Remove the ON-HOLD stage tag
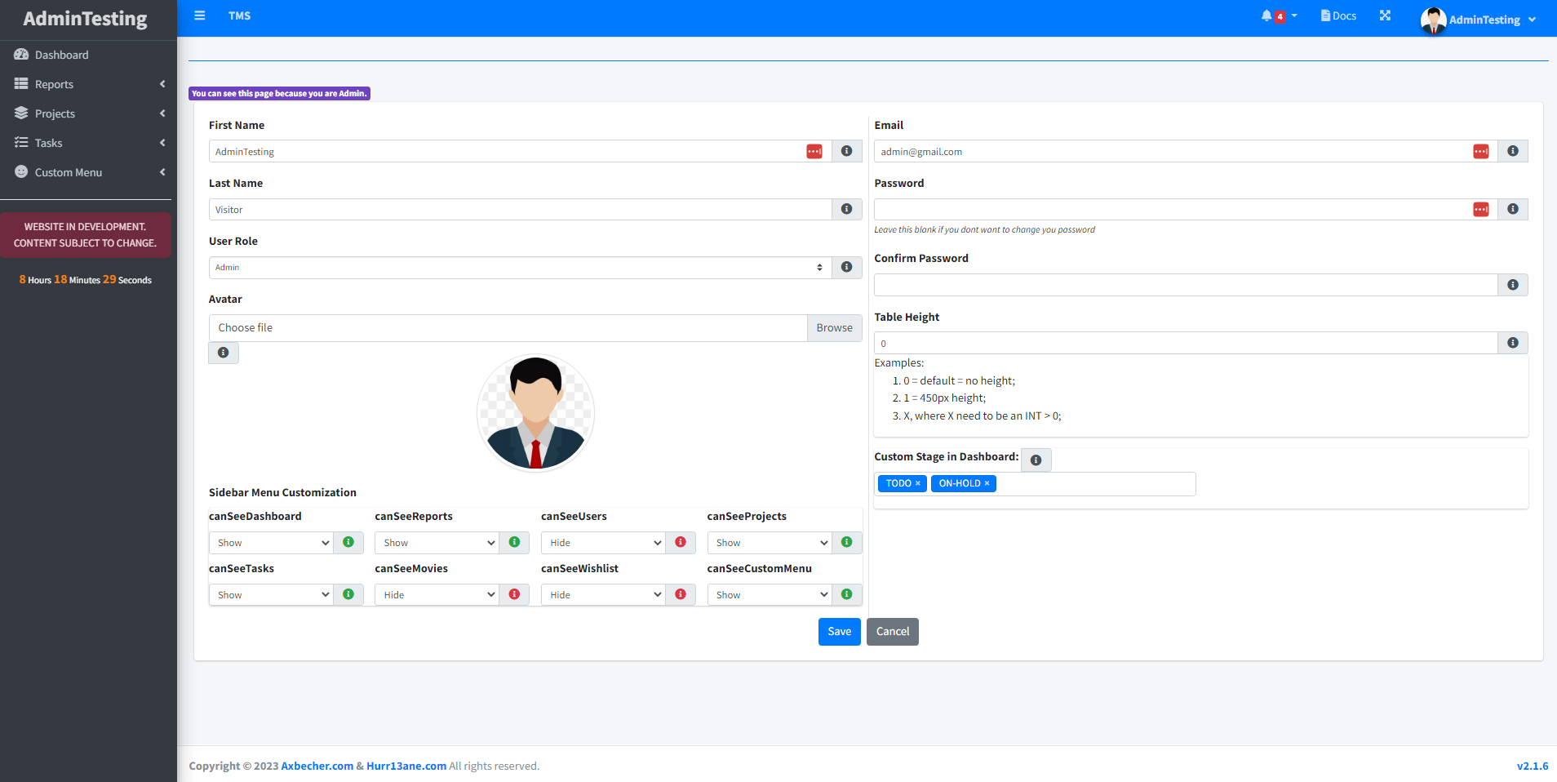1557x782 pixels. (987, 483)
